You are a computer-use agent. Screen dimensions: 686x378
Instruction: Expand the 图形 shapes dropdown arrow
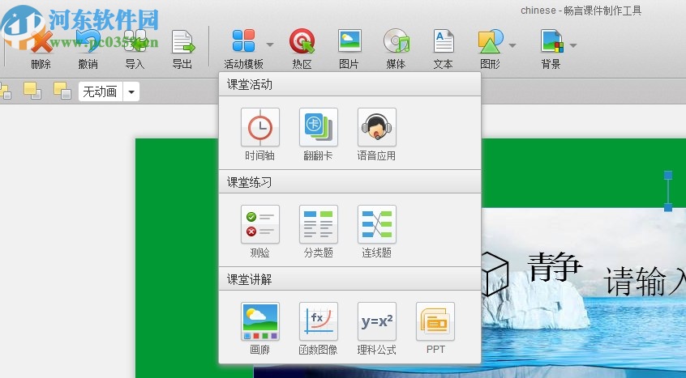pyautogui.click(x=512, y=45)
